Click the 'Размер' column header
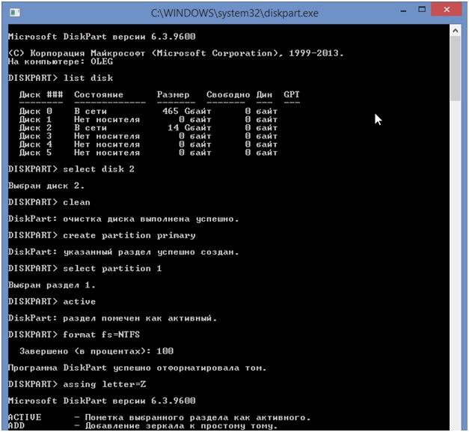Screen dimensions: 469x432 click(173, 95)
